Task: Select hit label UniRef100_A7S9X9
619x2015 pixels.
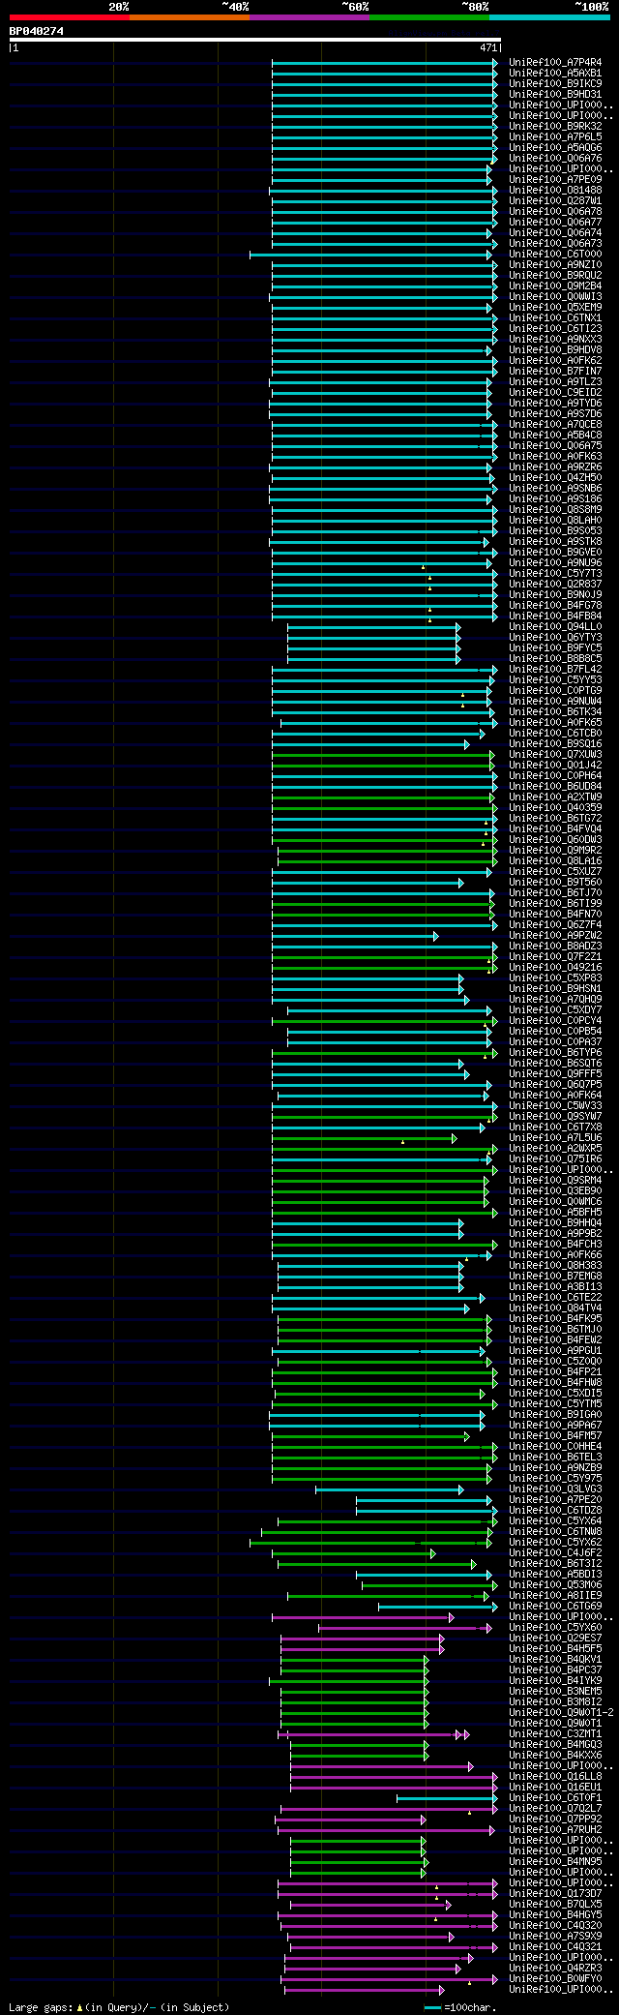Action: 555,1936
